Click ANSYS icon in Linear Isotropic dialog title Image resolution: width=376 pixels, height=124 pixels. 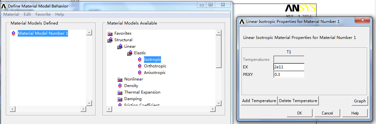click(x=242, y=22)
